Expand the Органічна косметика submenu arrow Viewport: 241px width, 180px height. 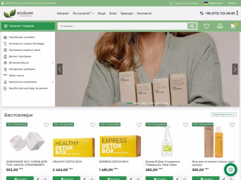click(x=53, y=82)
